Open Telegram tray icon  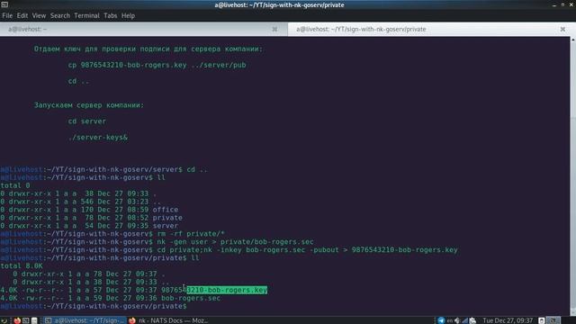click(x=441, y=320)
